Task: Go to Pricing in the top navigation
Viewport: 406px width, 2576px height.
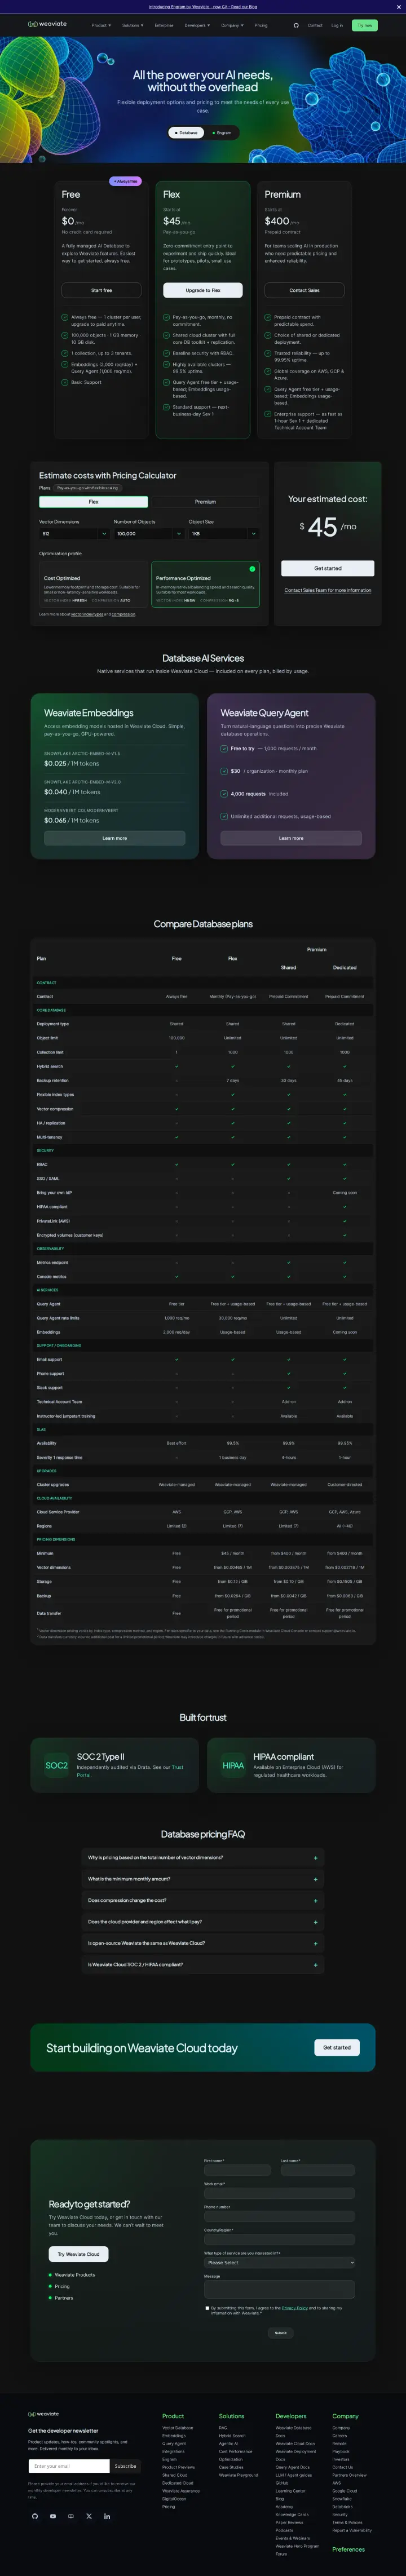Action: [261, 25]
